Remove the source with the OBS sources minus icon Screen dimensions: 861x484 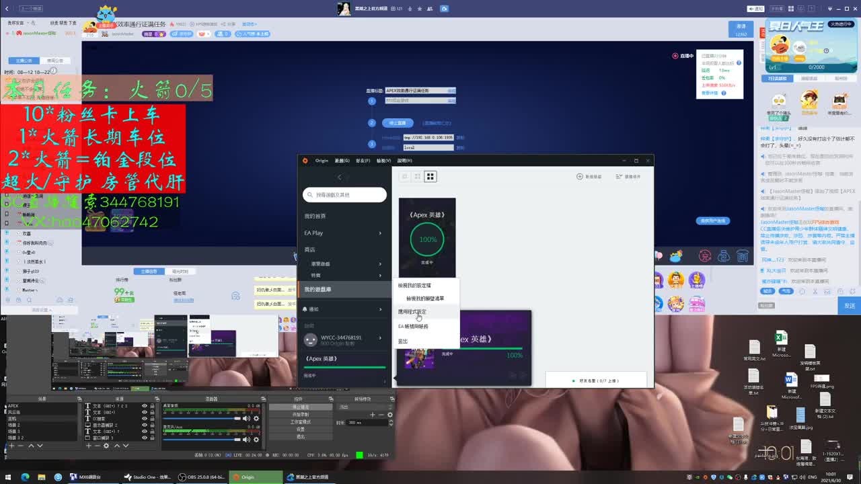pos(98,446)
